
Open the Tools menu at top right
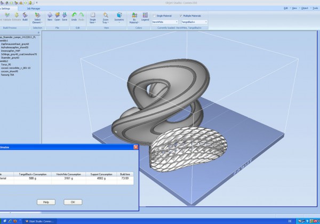coord(315,8)
